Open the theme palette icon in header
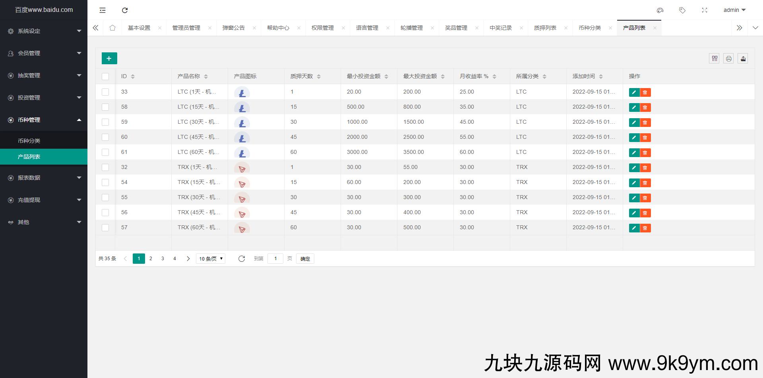763x378 pixels. (660, 10)
